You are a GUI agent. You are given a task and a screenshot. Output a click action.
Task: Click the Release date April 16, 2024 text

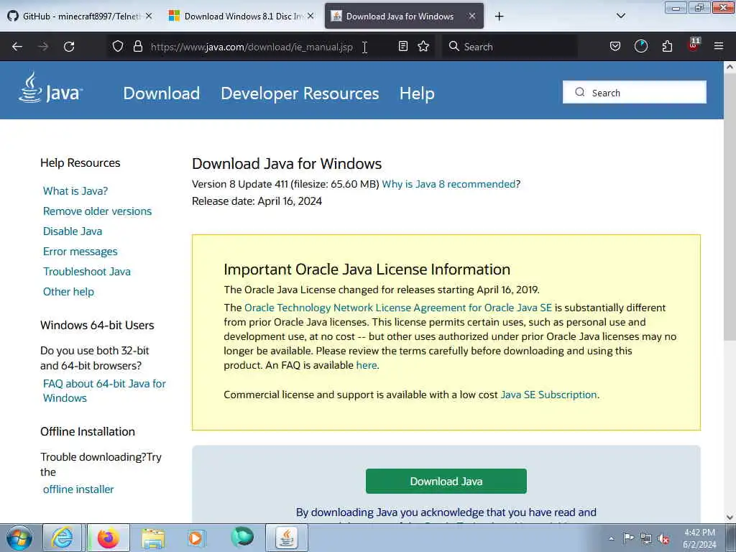[x=257, y=201]
